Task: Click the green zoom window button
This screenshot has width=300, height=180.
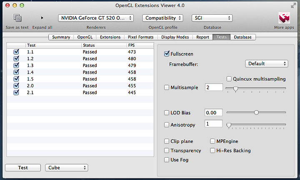Action: (22, 5)
